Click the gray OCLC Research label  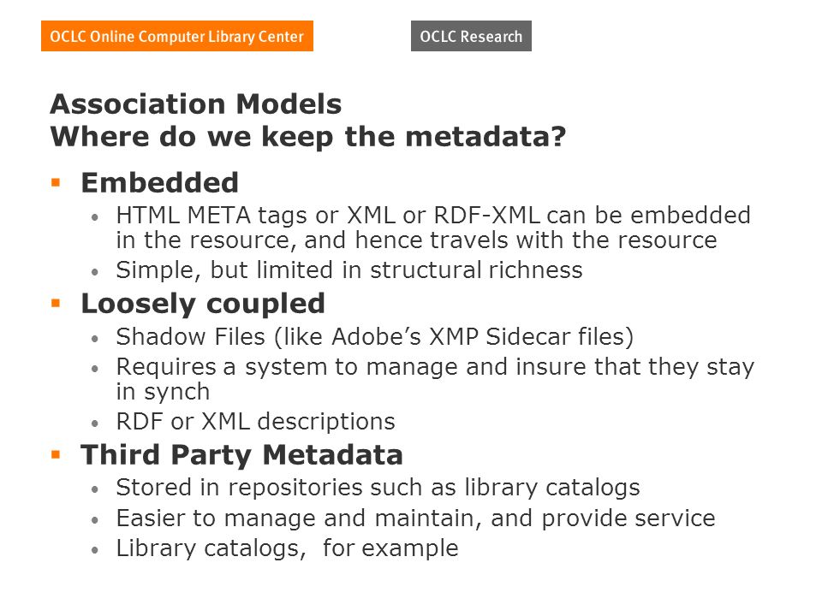(471, 36)
